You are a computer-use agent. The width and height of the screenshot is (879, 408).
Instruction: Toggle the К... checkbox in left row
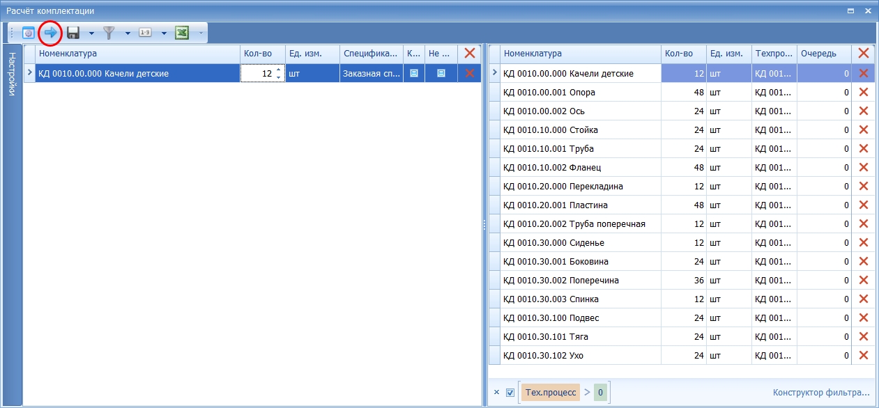pos(413,73)
